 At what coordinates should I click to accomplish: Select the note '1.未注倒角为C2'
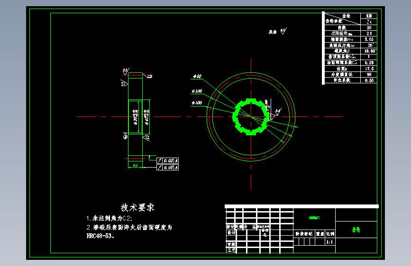tap(109, 218)
